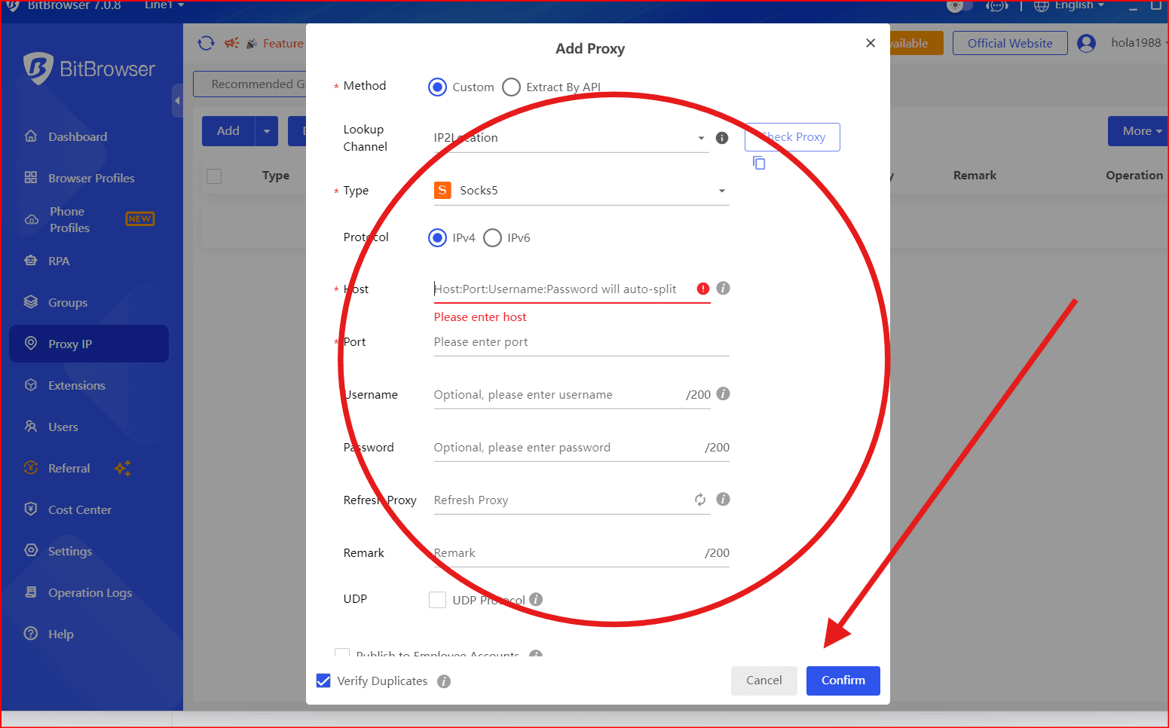This screenshot has height=728, width=1169.
Task: Open the proxy Type dropdown showing Socks5
Action: pos(580,191)
